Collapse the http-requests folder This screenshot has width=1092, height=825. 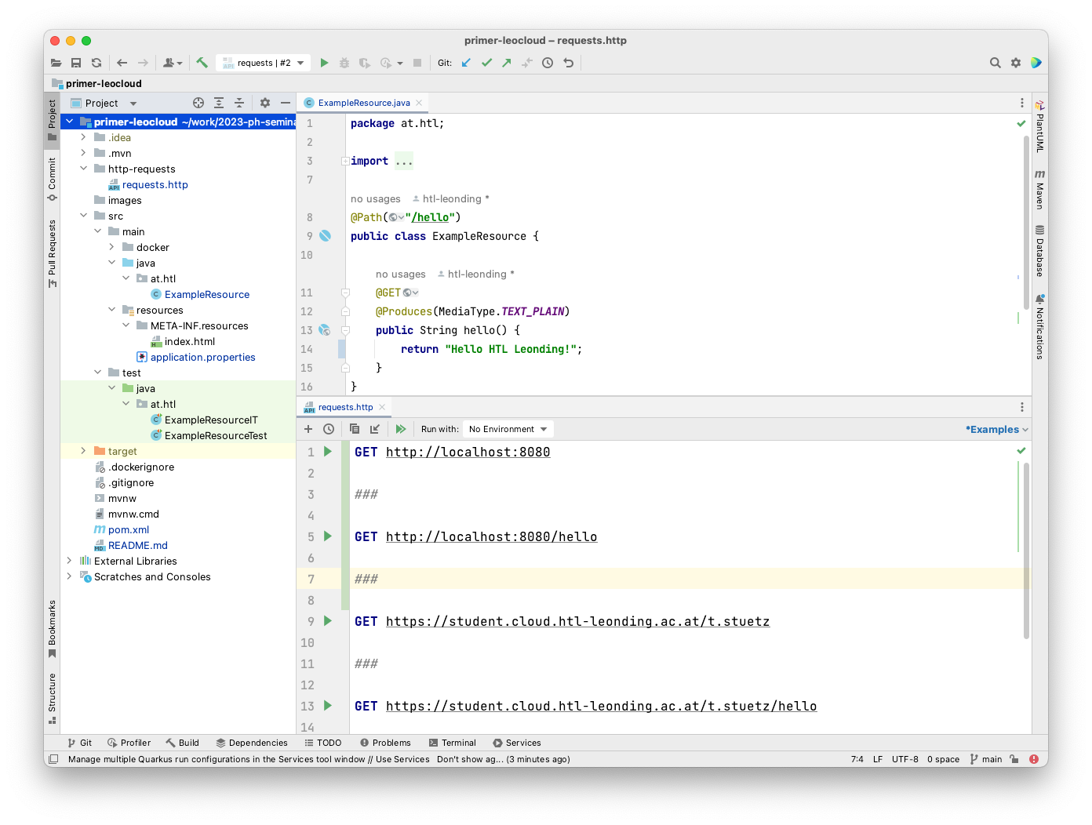83,169
